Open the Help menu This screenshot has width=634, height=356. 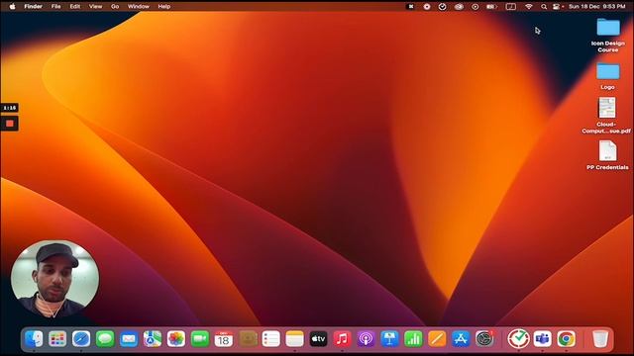click(163, 7)
